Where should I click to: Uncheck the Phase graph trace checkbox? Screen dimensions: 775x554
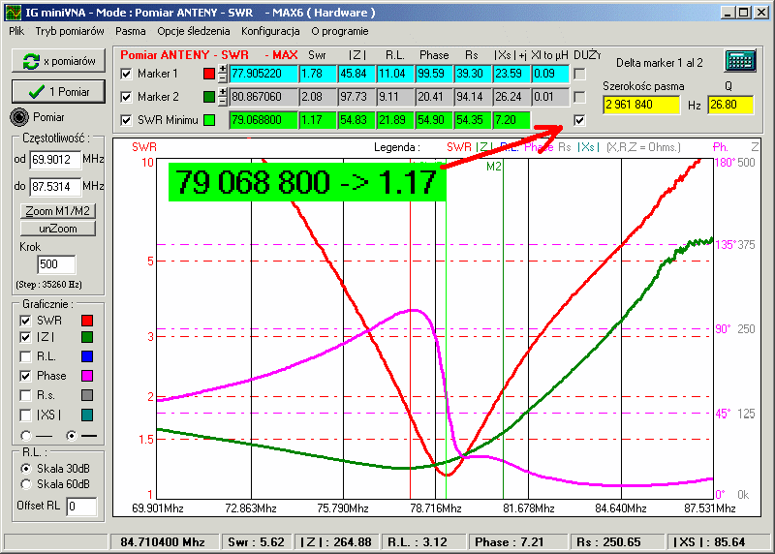(x=26, y=376)
